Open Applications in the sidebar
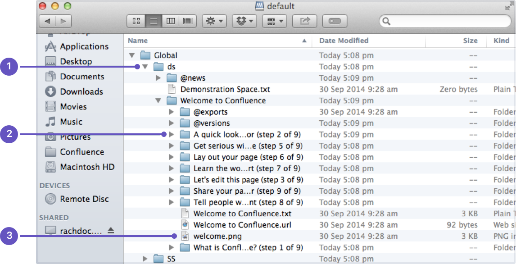 (84, 46)
